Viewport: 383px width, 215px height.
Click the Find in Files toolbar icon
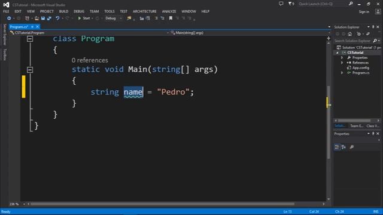pyautogui.click(x=129, y=19)
